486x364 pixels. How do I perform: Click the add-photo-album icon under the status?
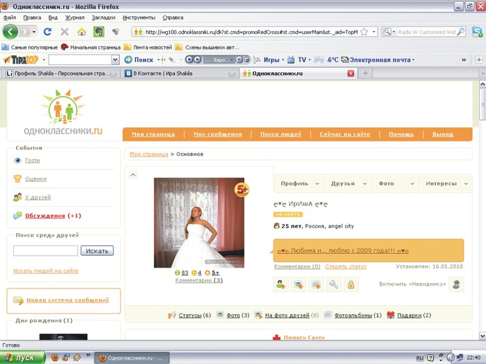(316, 284)
